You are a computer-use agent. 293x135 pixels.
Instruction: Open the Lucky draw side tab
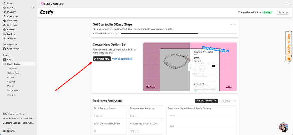[x=288, y=44]
